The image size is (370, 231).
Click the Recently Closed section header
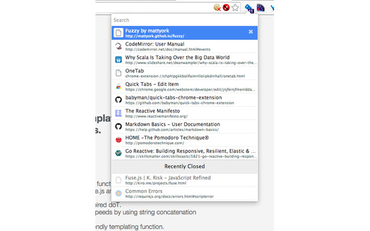pyautogui.click(x=184, y=166)
